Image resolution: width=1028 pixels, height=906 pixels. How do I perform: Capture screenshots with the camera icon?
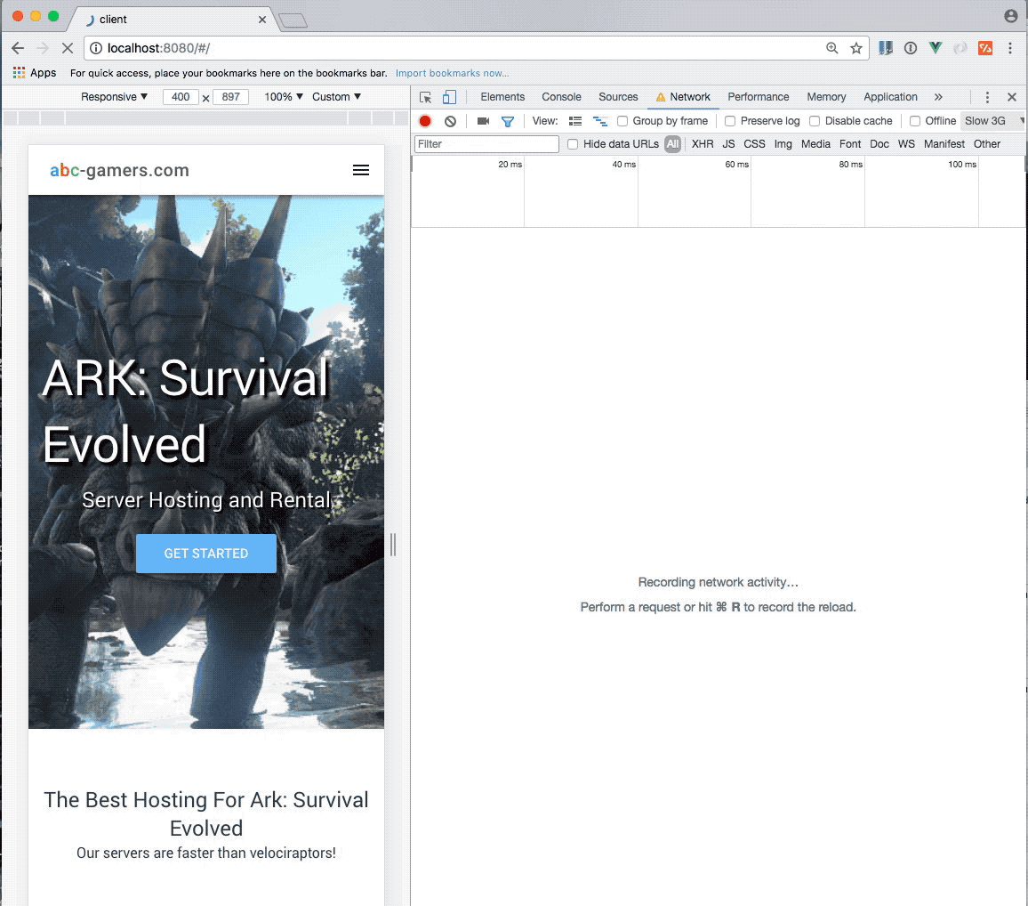coord(483,121)
